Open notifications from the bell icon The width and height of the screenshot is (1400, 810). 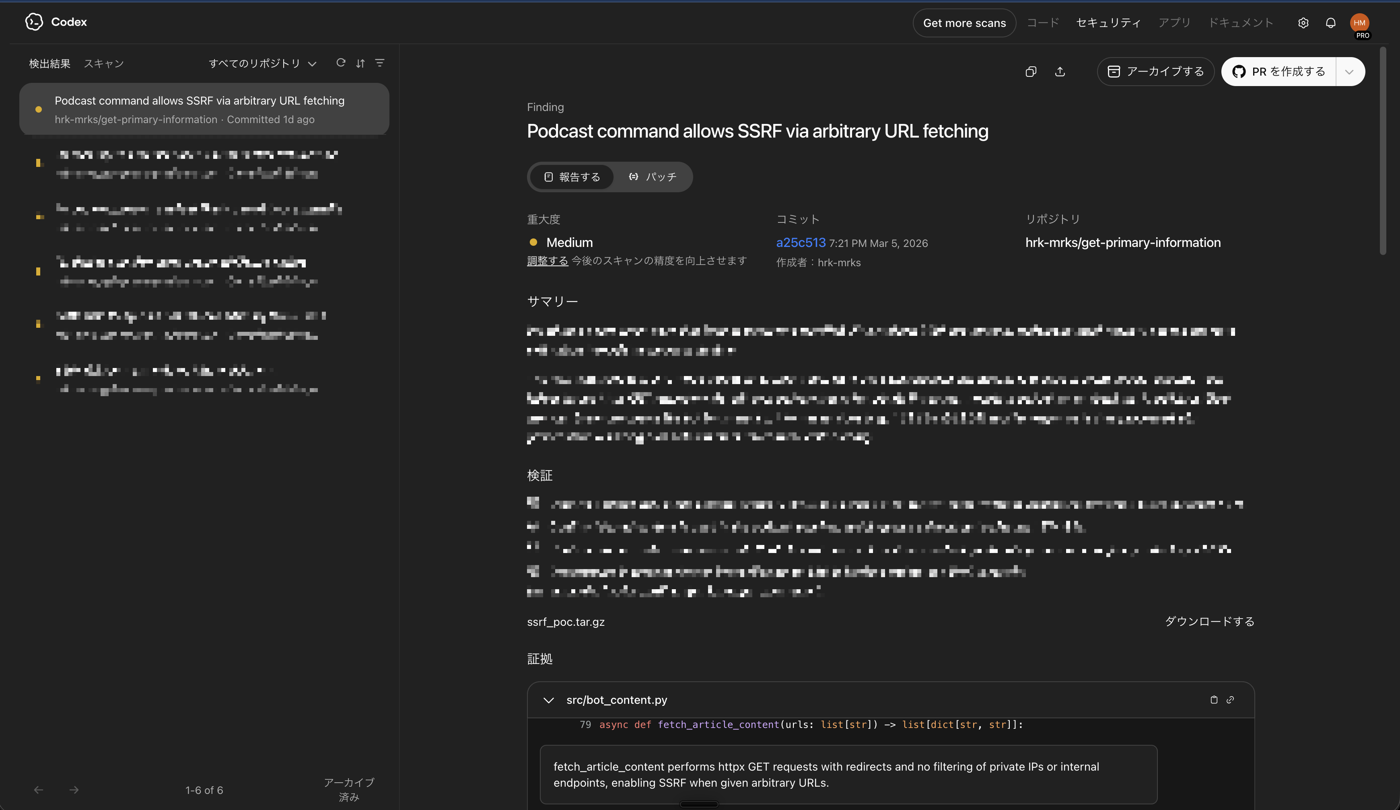pyautogui.click(x=1330, y=23)
